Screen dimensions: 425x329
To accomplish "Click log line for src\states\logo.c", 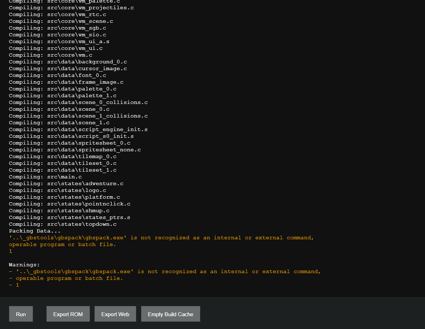I will pyautogui.click(x=57, y=190).
